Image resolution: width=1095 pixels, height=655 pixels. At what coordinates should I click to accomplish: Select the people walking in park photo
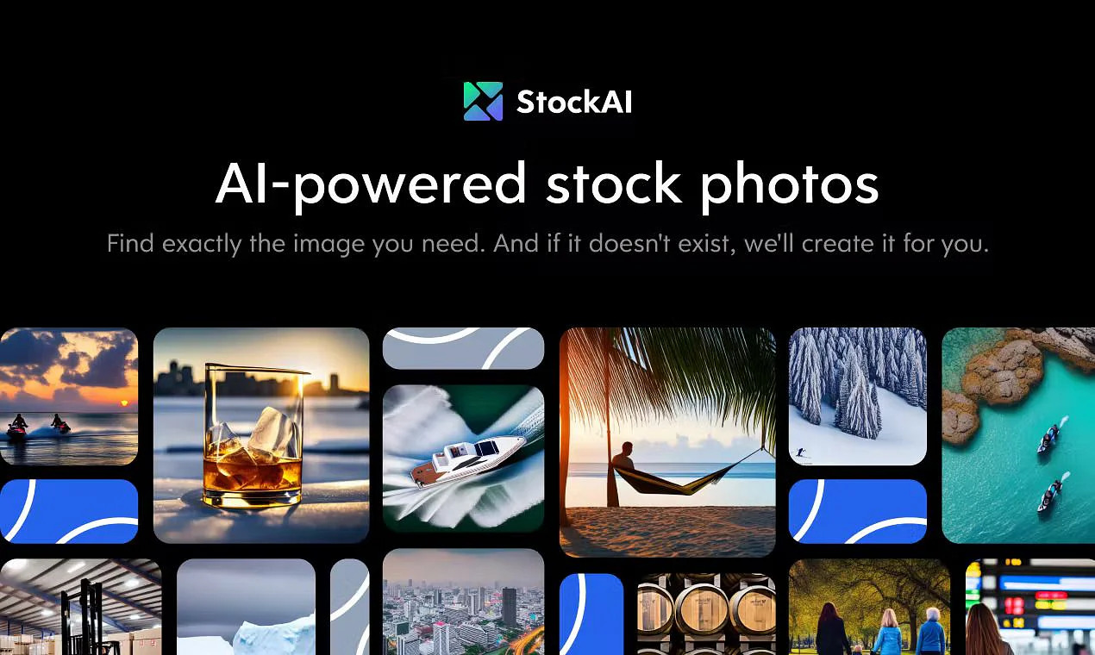869,607
